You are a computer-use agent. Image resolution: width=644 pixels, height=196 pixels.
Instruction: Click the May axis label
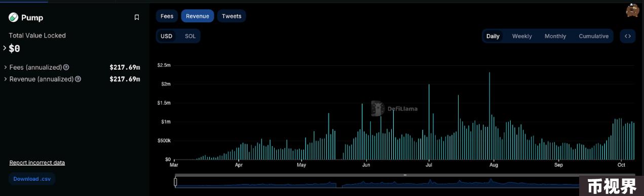301,165
